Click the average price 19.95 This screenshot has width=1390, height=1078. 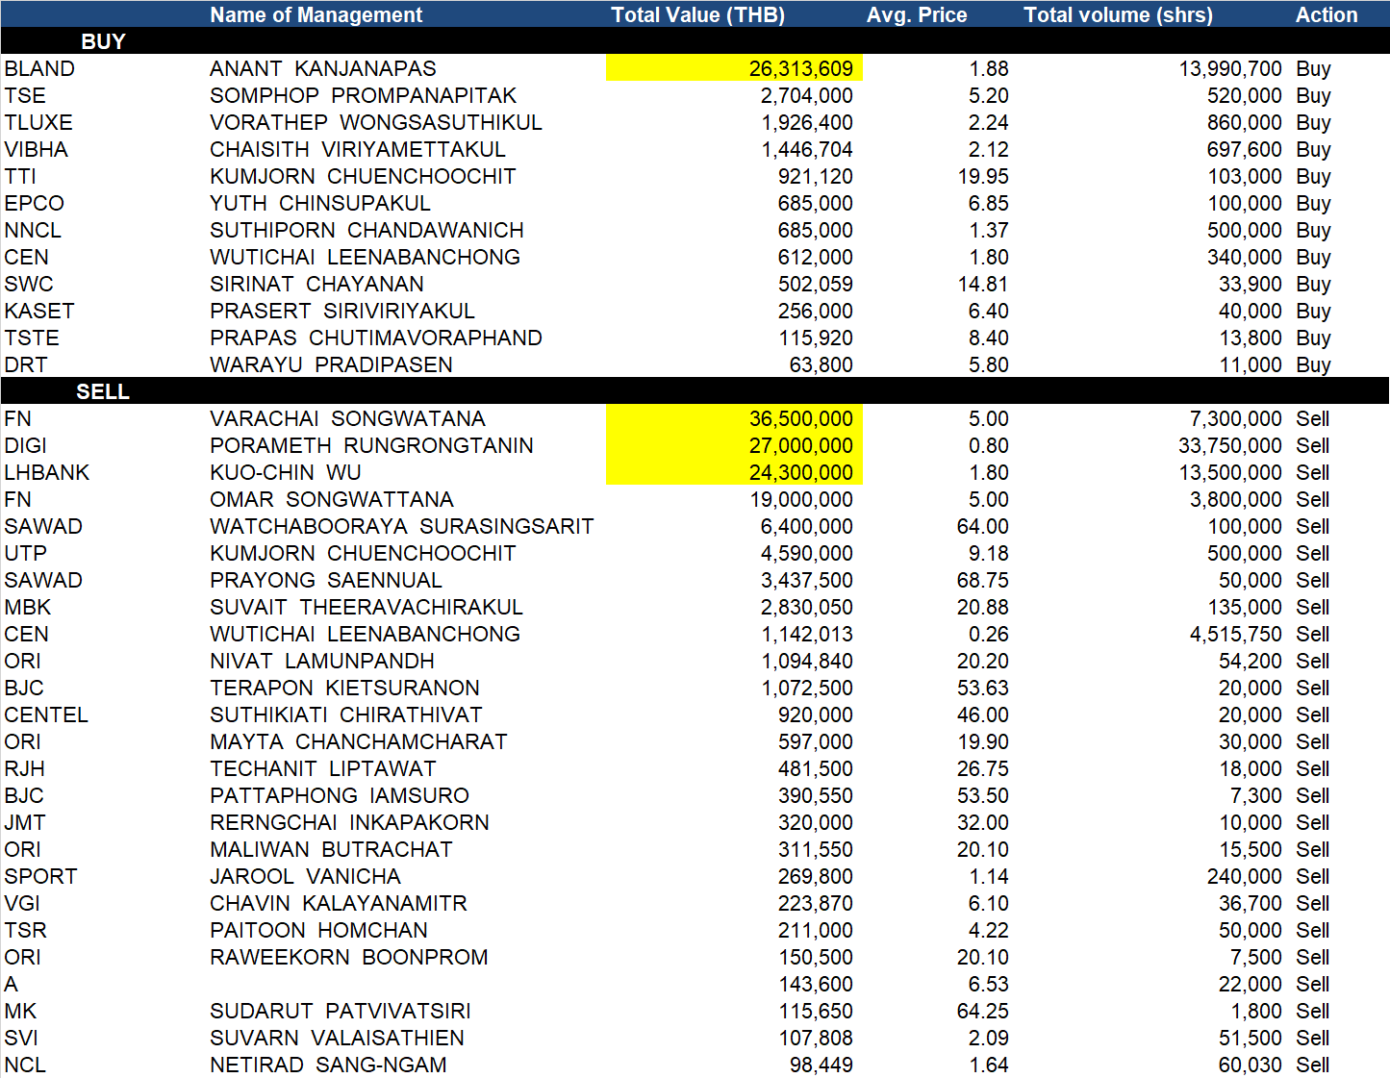(983, 176)
